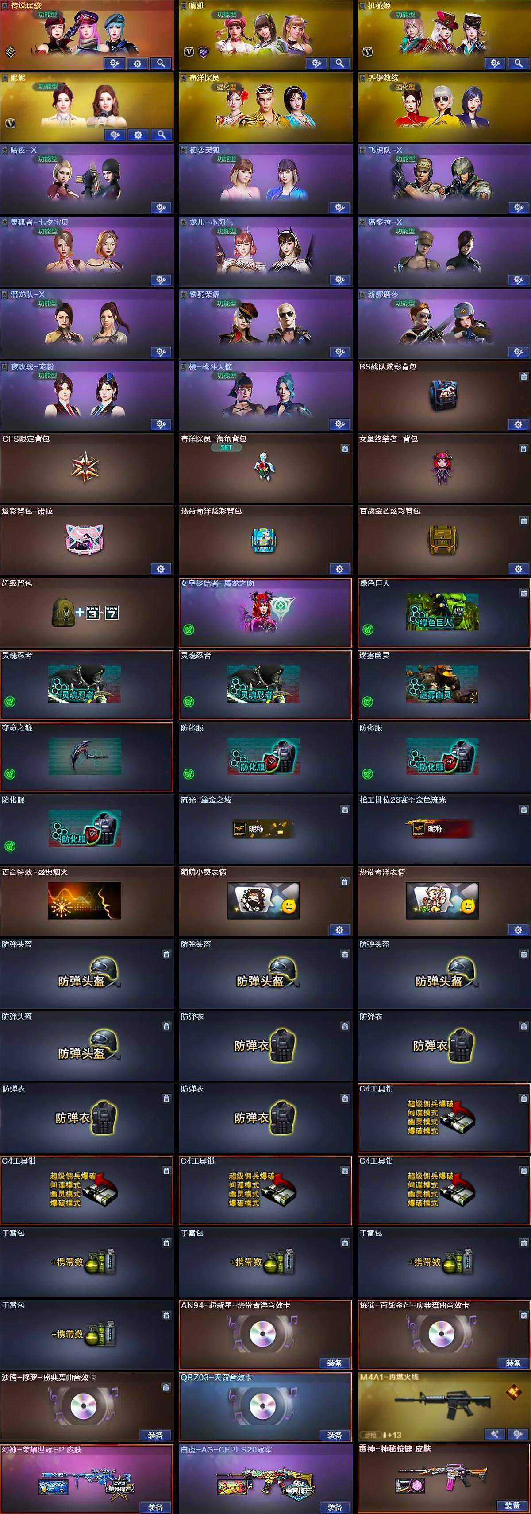Open the gear settings icon on 妮妮 card
The image size is (531, 1514).
[138, 135]
